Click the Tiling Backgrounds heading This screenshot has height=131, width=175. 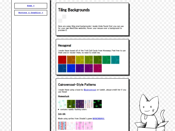[74, 10]
